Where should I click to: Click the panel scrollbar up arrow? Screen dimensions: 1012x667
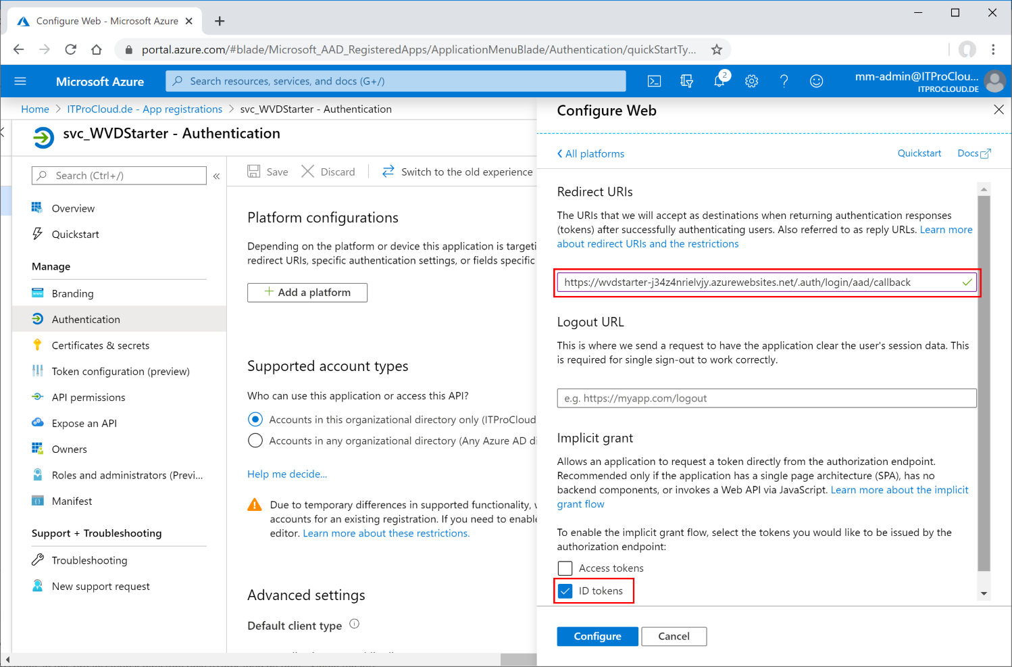pos(984,189)
